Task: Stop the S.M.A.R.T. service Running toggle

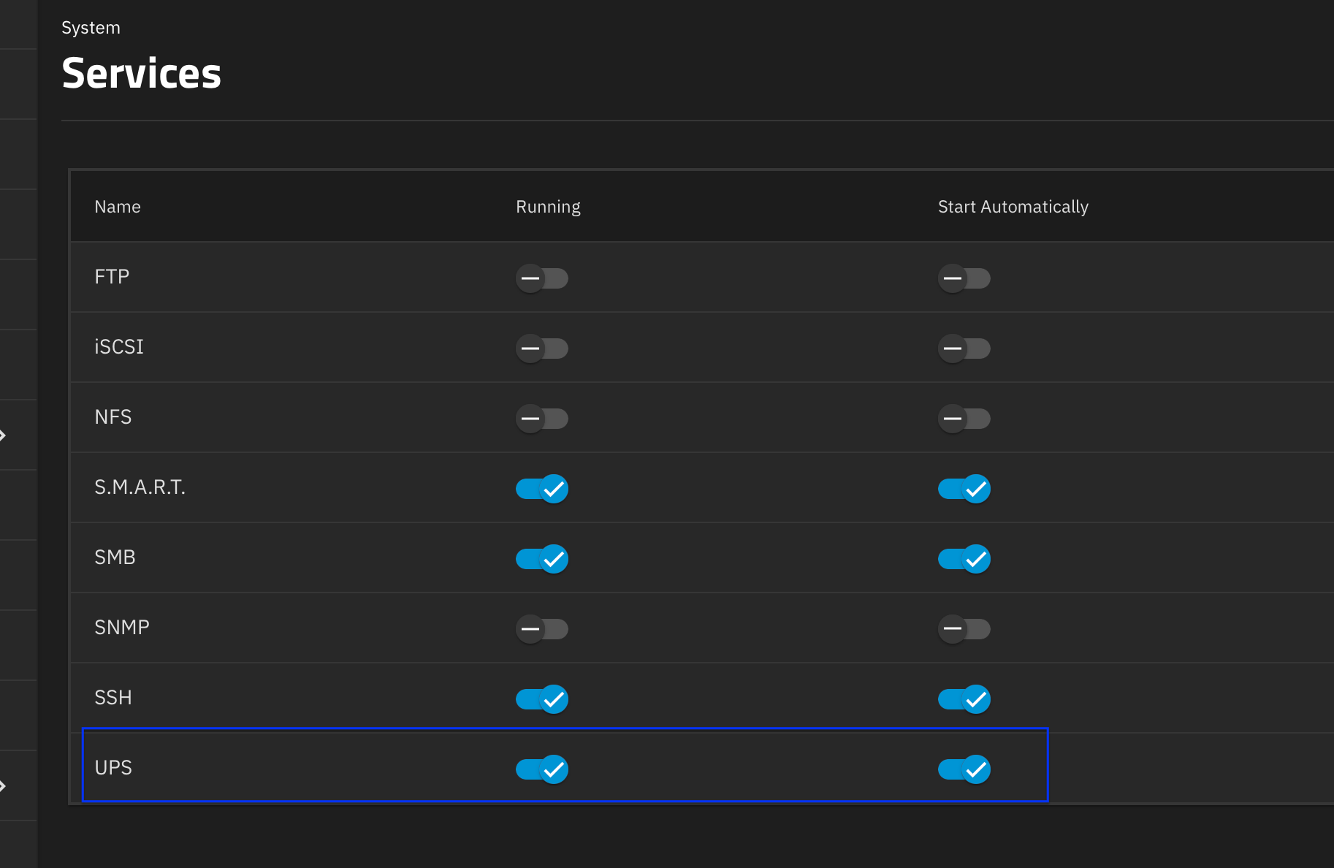Action: (x=541, y=489)
